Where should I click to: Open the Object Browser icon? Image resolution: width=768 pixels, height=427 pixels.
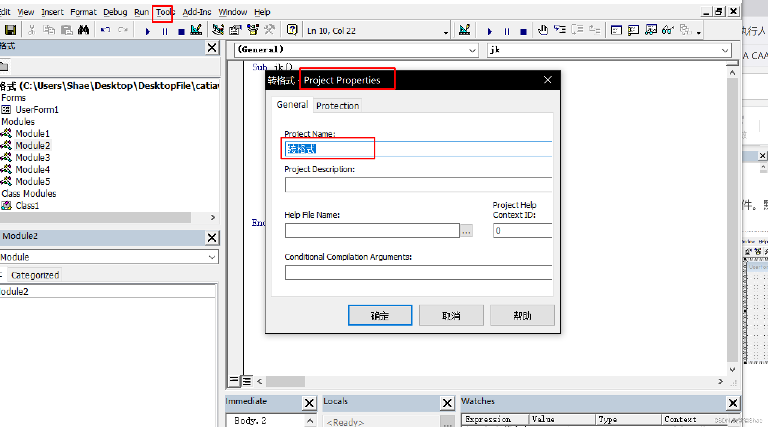pyautogui.click(x=253, y=30)
